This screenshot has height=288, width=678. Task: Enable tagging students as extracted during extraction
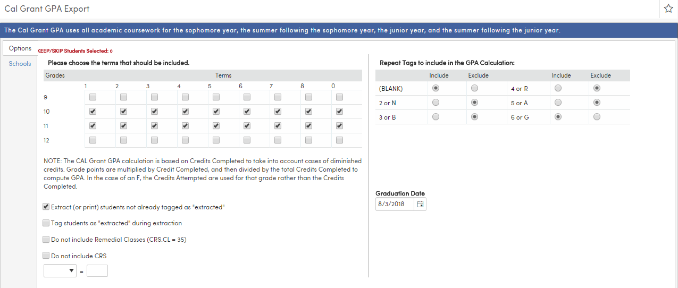click(46, 223)
